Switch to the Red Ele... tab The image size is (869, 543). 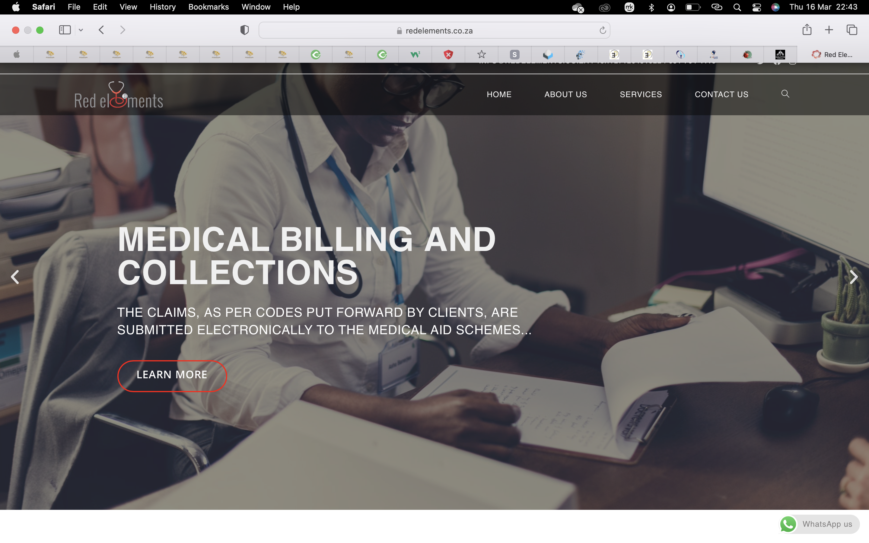[x=833, y=54]
